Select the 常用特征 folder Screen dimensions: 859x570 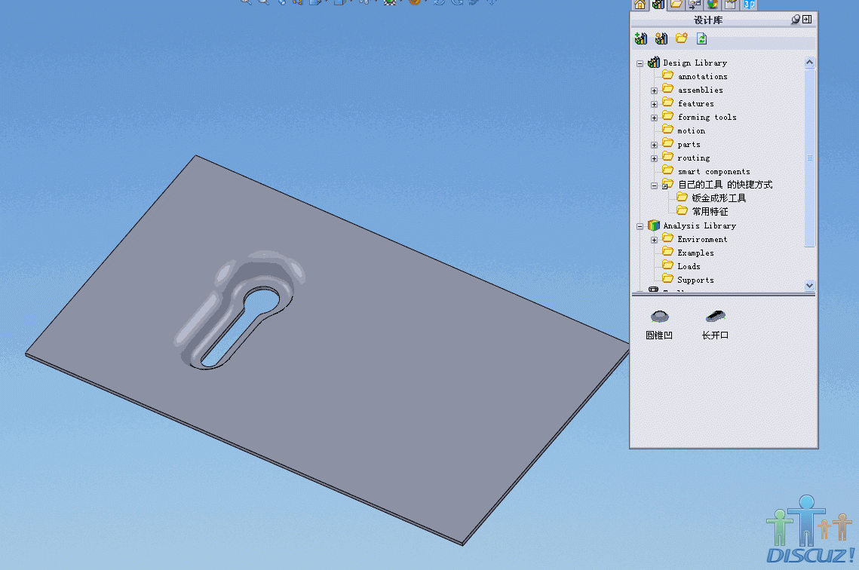pyautogui.click(x=710, y=212)
